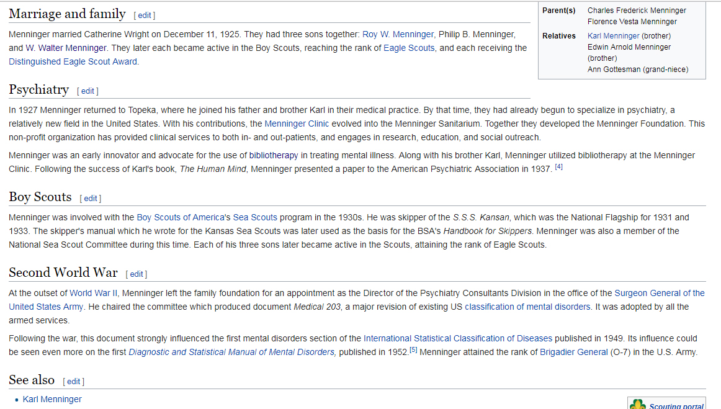Edit the Marriage and family section
721x409 pixels.
pyautogui.click(x=145, y=15)
